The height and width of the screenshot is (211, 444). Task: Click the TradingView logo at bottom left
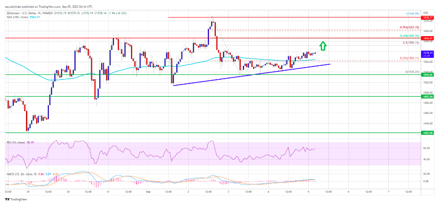click(x=16, y=200)
